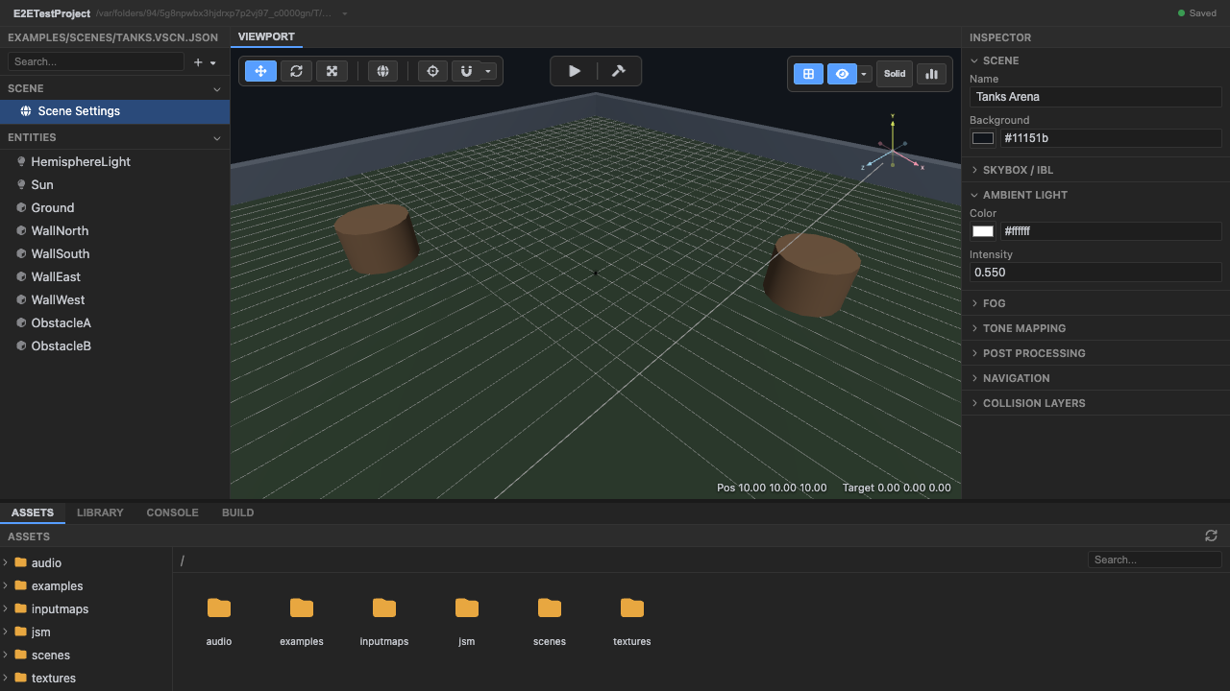Switch to the VIEWPORT tab
This screenshot has width=1230, height=691.
point(266,36)
